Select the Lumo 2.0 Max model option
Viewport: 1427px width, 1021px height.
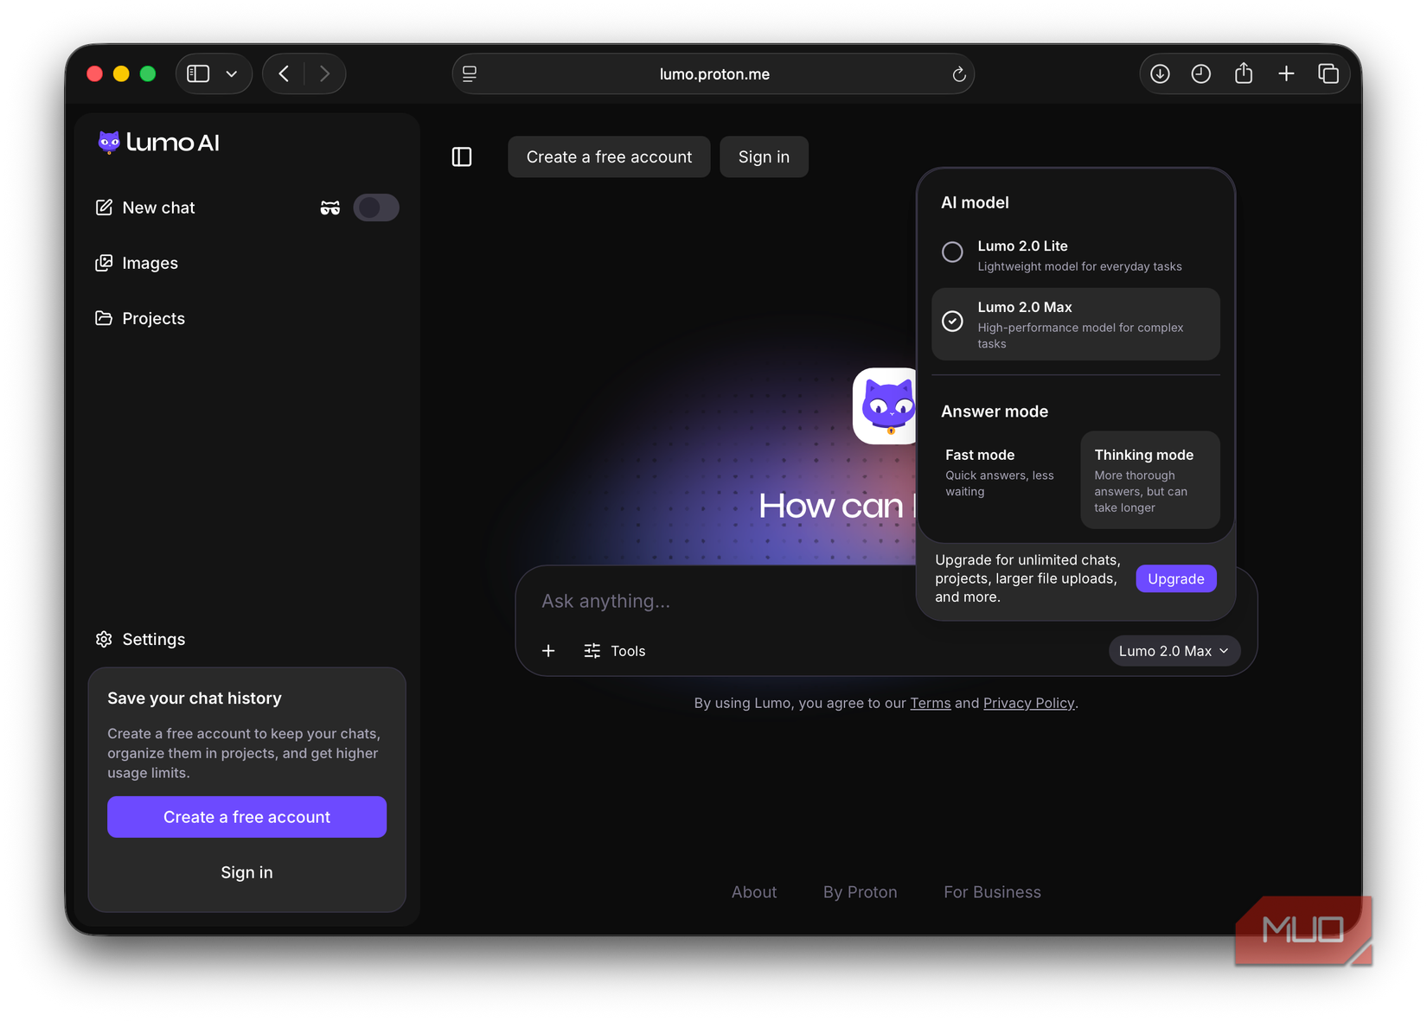[1076, 324]
